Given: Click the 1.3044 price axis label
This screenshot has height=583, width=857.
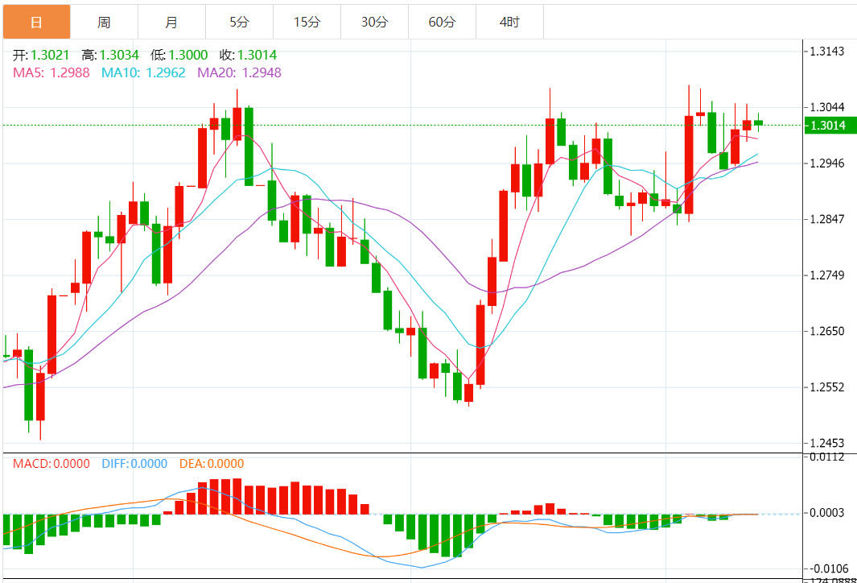Looking at the screenshot, I should coord(826,107).
